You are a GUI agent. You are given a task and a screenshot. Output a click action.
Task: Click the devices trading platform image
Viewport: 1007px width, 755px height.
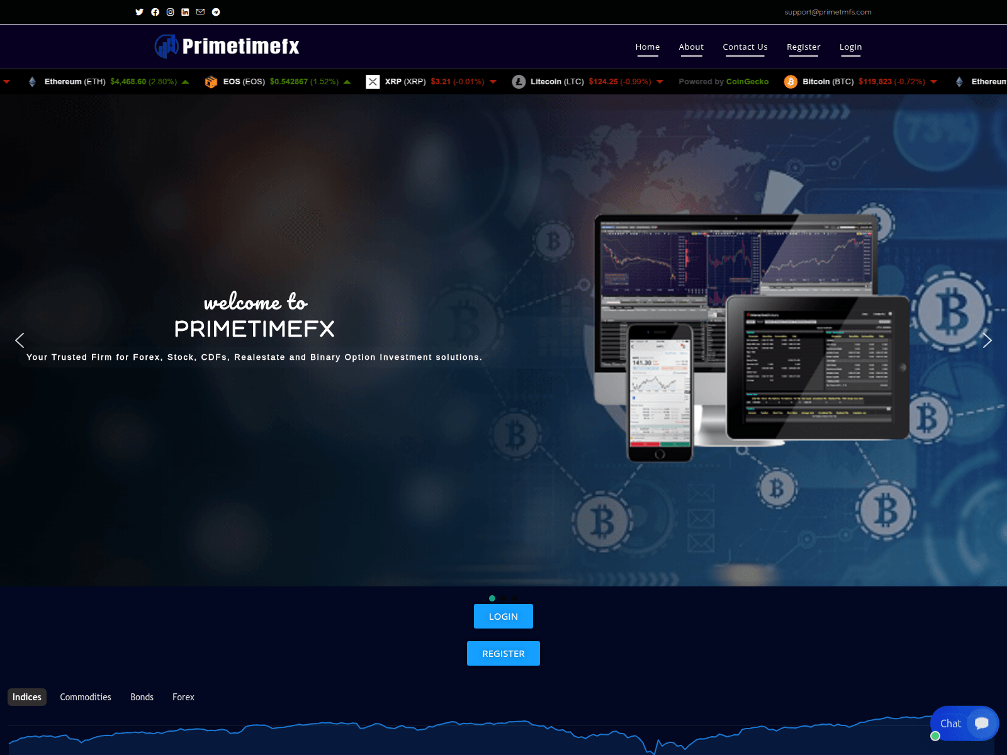(752, 338)
